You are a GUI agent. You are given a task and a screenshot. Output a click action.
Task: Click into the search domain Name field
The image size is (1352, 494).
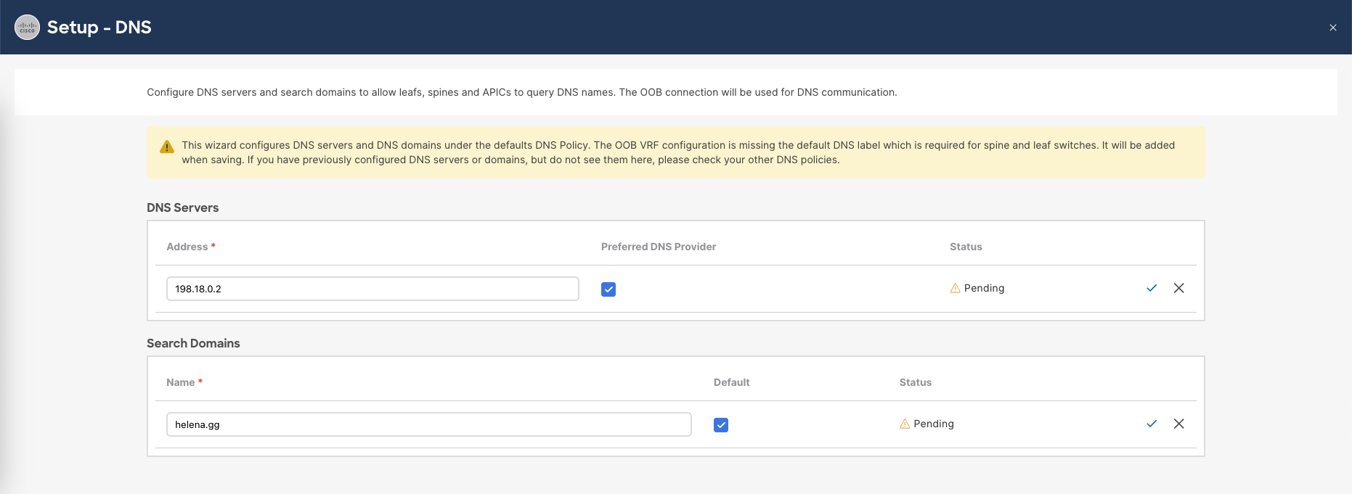point(428,424)
